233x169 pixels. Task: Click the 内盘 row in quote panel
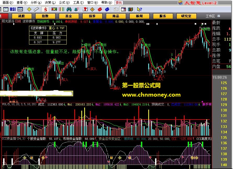[x=221, y=67]
